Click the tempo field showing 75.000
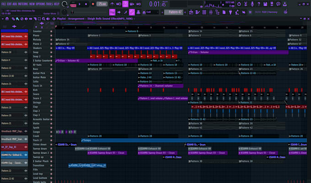This screenshot has height=183, width=311. pyautogui.click(x=102, y=4)
